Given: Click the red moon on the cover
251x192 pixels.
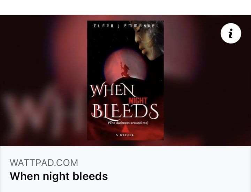Looking at the screenshot, I should pos(125,66).
